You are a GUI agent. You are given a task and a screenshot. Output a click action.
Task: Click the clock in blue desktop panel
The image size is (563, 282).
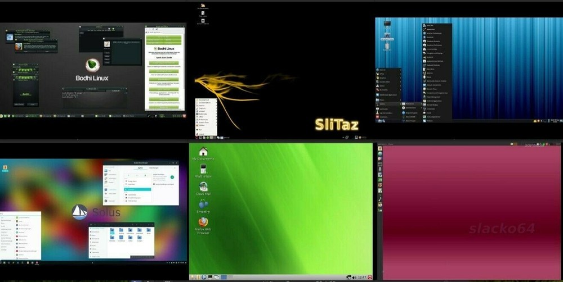click(x=553, y=121)
